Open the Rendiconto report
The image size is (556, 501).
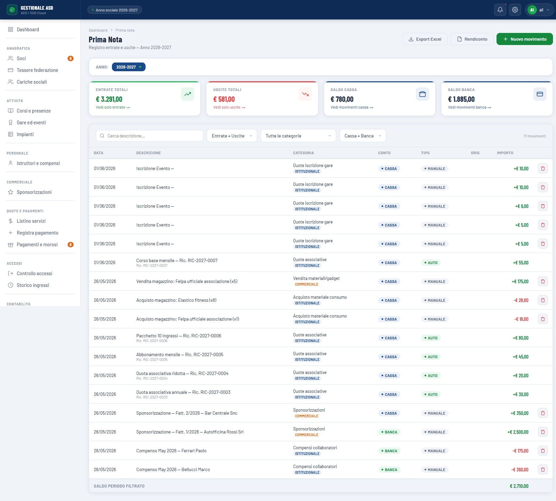tap(472, 39)
